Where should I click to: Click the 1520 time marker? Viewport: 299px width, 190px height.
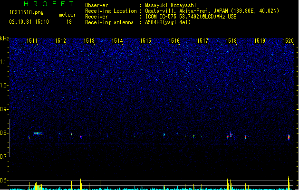288,41
